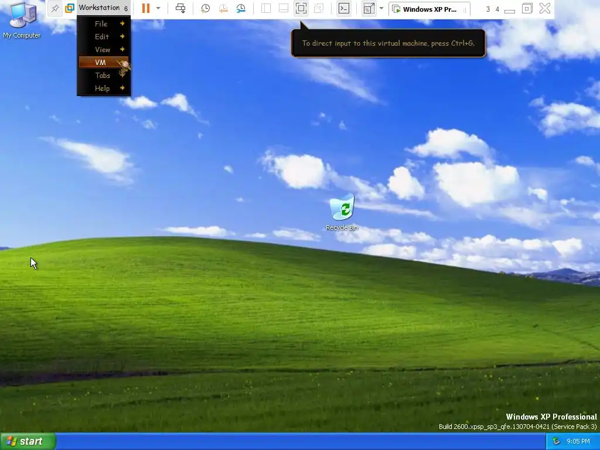Open the Windows XP start menu
Image resolution: width=600 pixels, height=450 pixels.
(x=28, y=441)
